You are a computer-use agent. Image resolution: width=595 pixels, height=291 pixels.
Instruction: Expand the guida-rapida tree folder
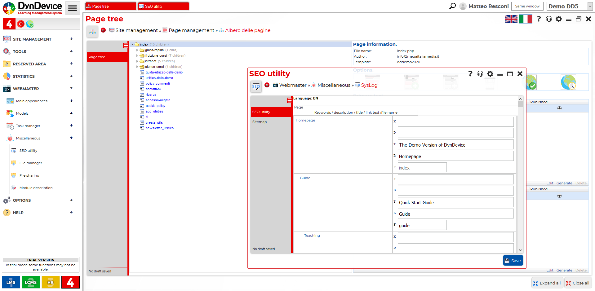point(137,50)
